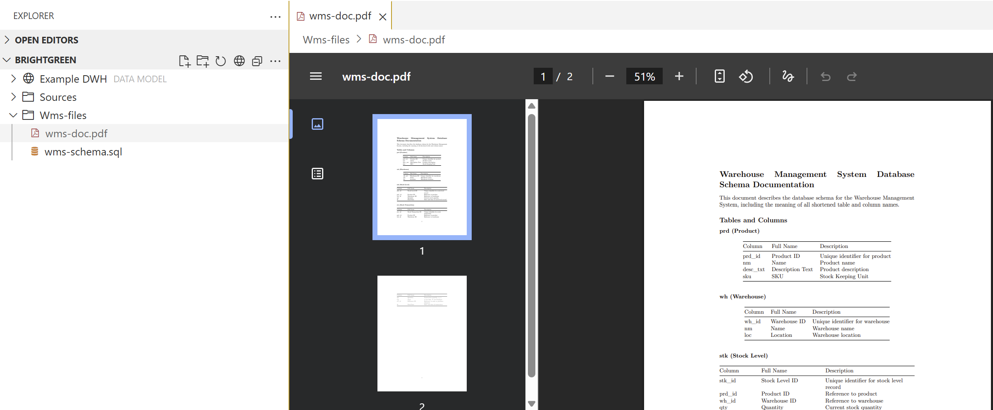Collapse all folders in explorer
This screenshot has width=993, height=410.
[257, 61]
